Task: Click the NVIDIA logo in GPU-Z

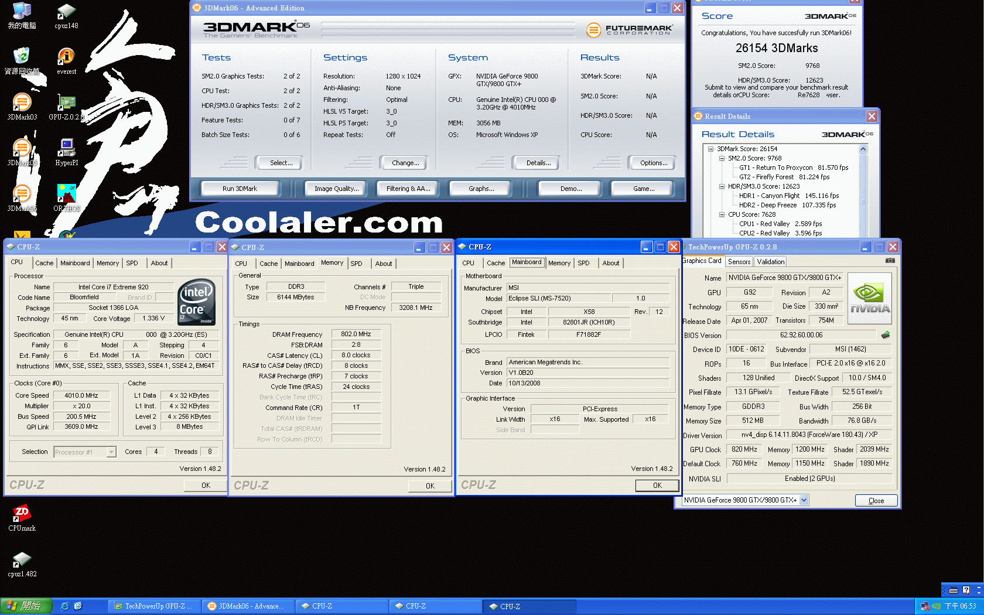Action: coord(870,298)
